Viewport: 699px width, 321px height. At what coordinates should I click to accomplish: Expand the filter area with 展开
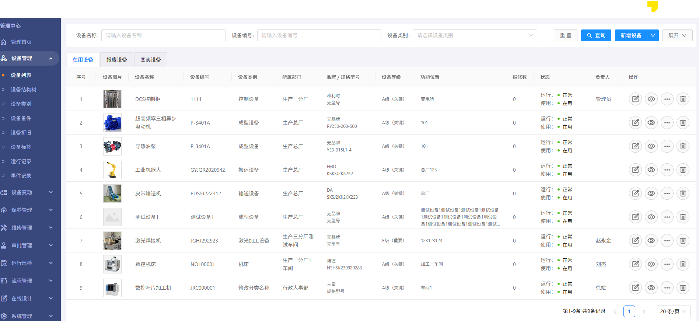point(677,35)
